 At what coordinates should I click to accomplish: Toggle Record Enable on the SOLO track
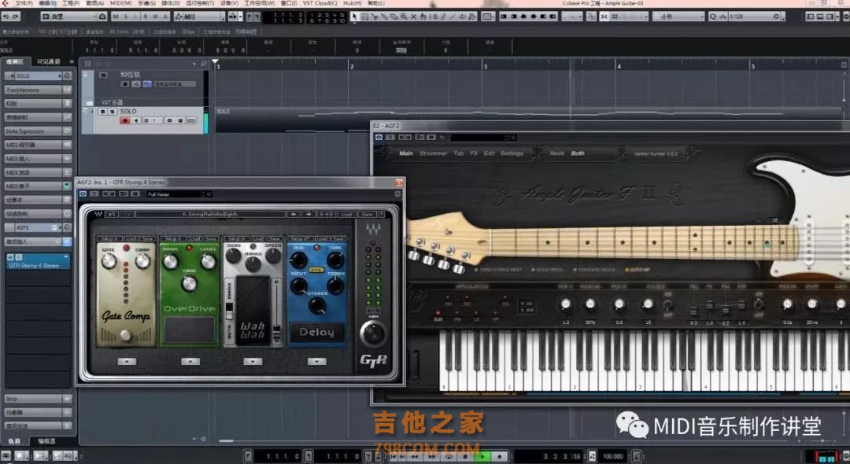coord(125,121)
